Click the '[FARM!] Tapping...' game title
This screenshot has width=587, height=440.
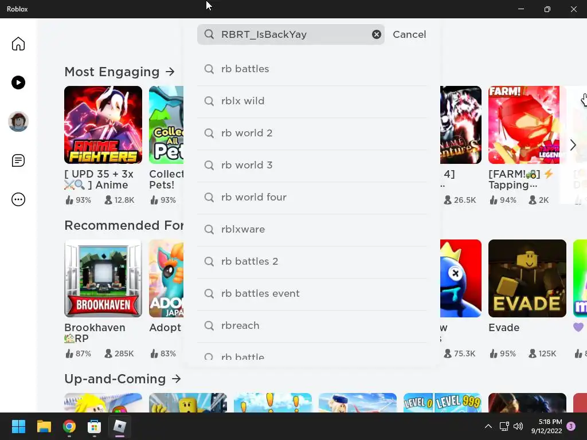521,179
